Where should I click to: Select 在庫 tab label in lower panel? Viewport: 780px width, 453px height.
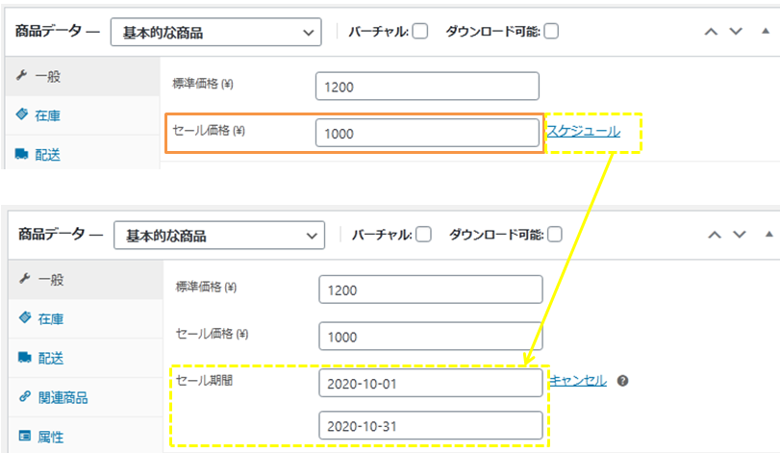point(51,318)
